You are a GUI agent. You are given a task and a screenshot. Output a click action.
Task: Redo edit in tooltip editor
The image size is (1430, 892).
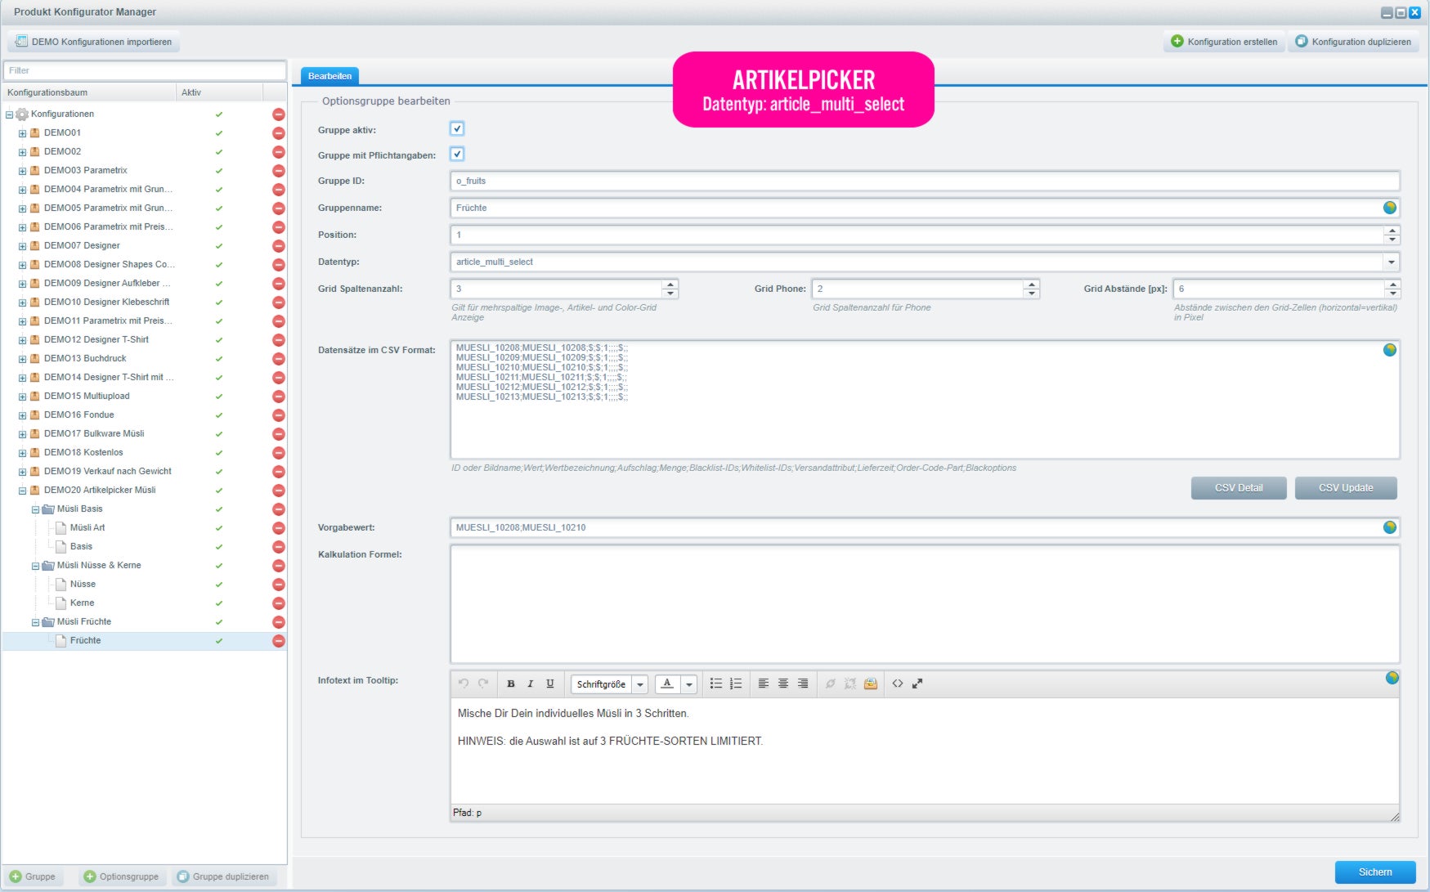pos(483,684)
